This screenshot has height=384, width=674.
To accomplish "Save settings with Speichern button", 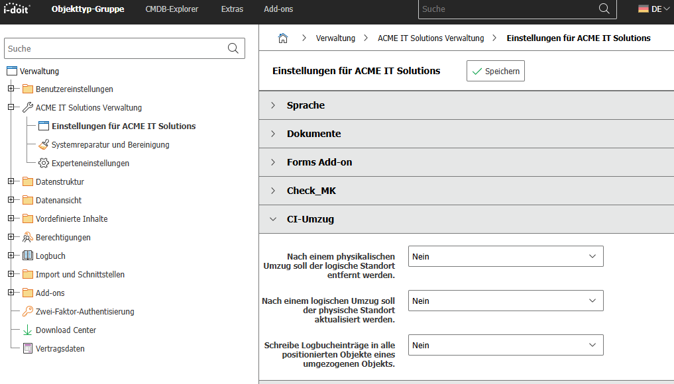I will (x=496, y=71).
